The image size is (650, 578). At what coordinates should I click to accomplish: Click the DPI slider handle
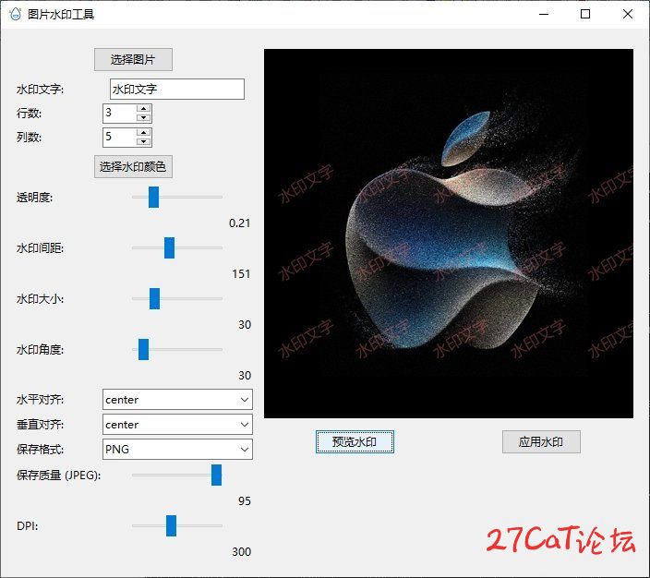(171, 525)
